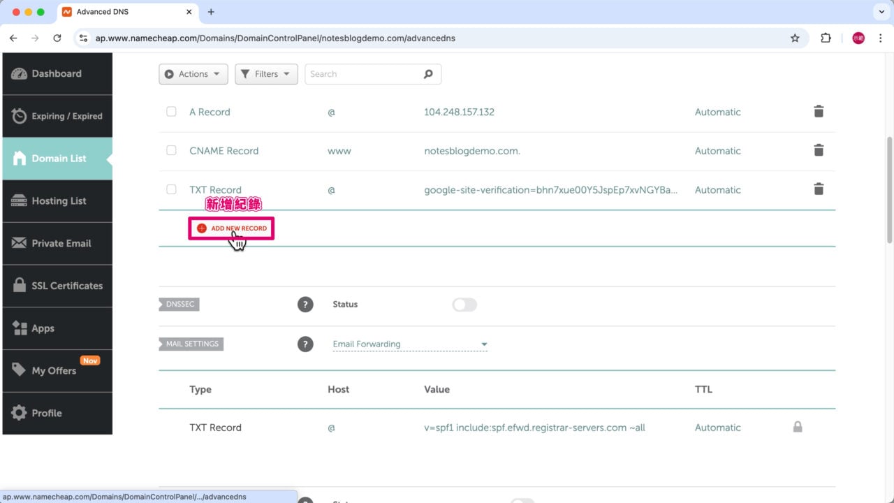Click the search magnifier icon
Viewport: 894px width, 503px height.
(x=428, y=73)
